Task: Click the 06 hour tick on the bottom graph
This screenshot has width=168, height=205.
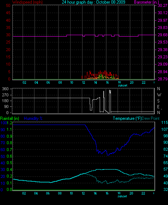Action: point(48,193)
